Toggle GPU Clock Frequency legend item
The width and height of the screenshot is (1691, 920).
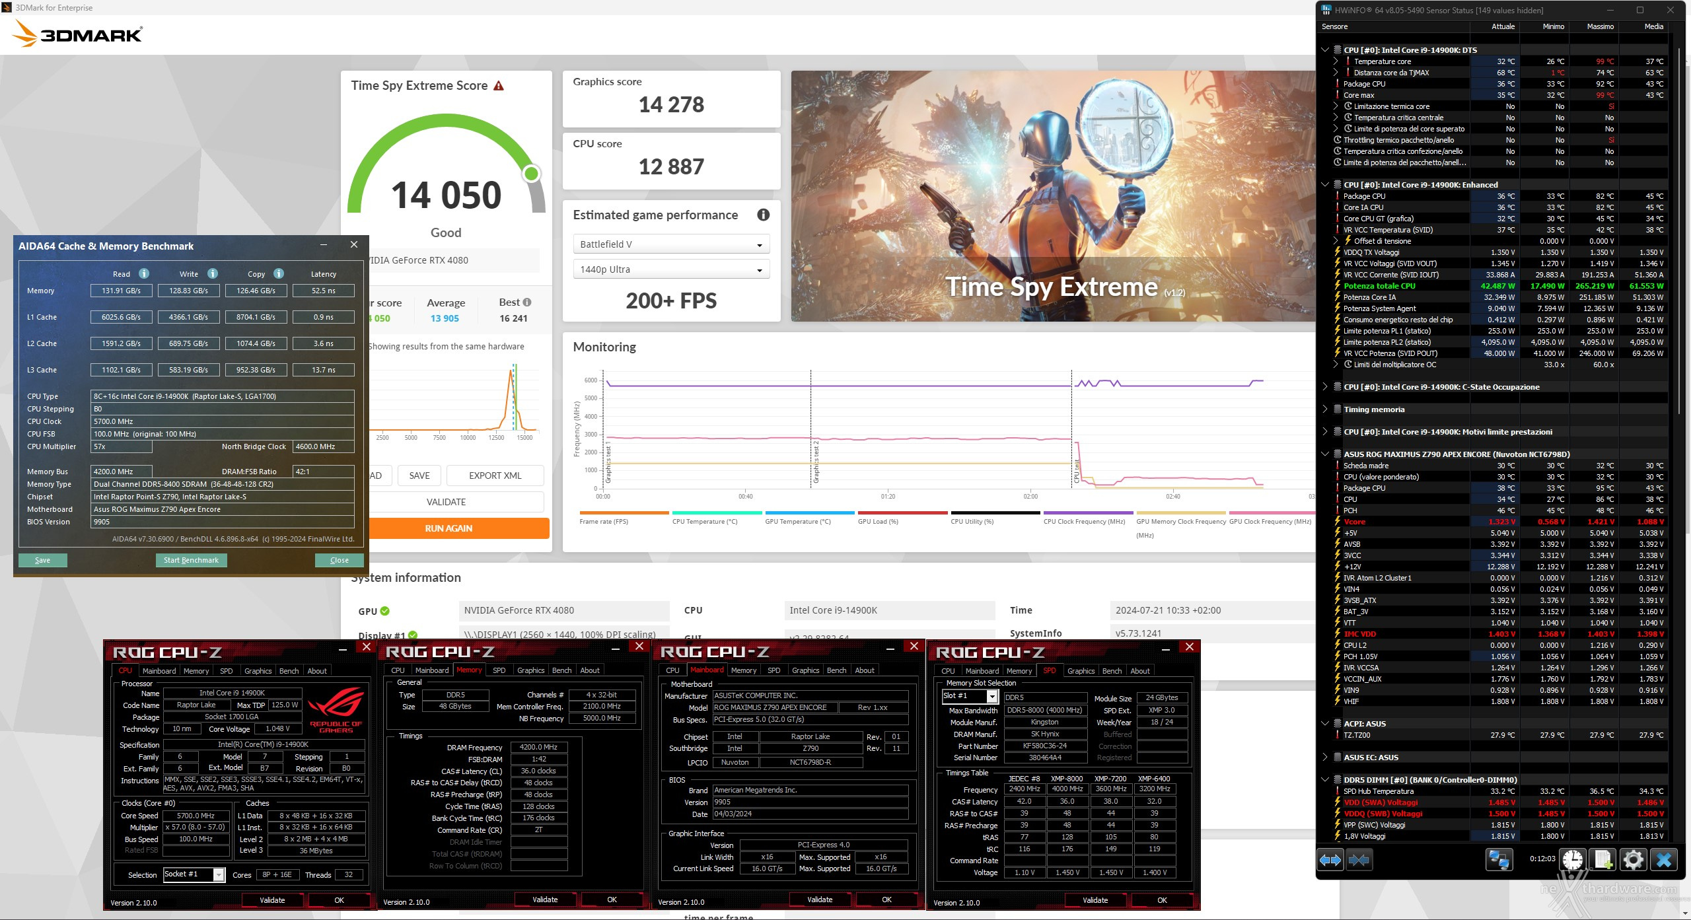(1271, 517)
